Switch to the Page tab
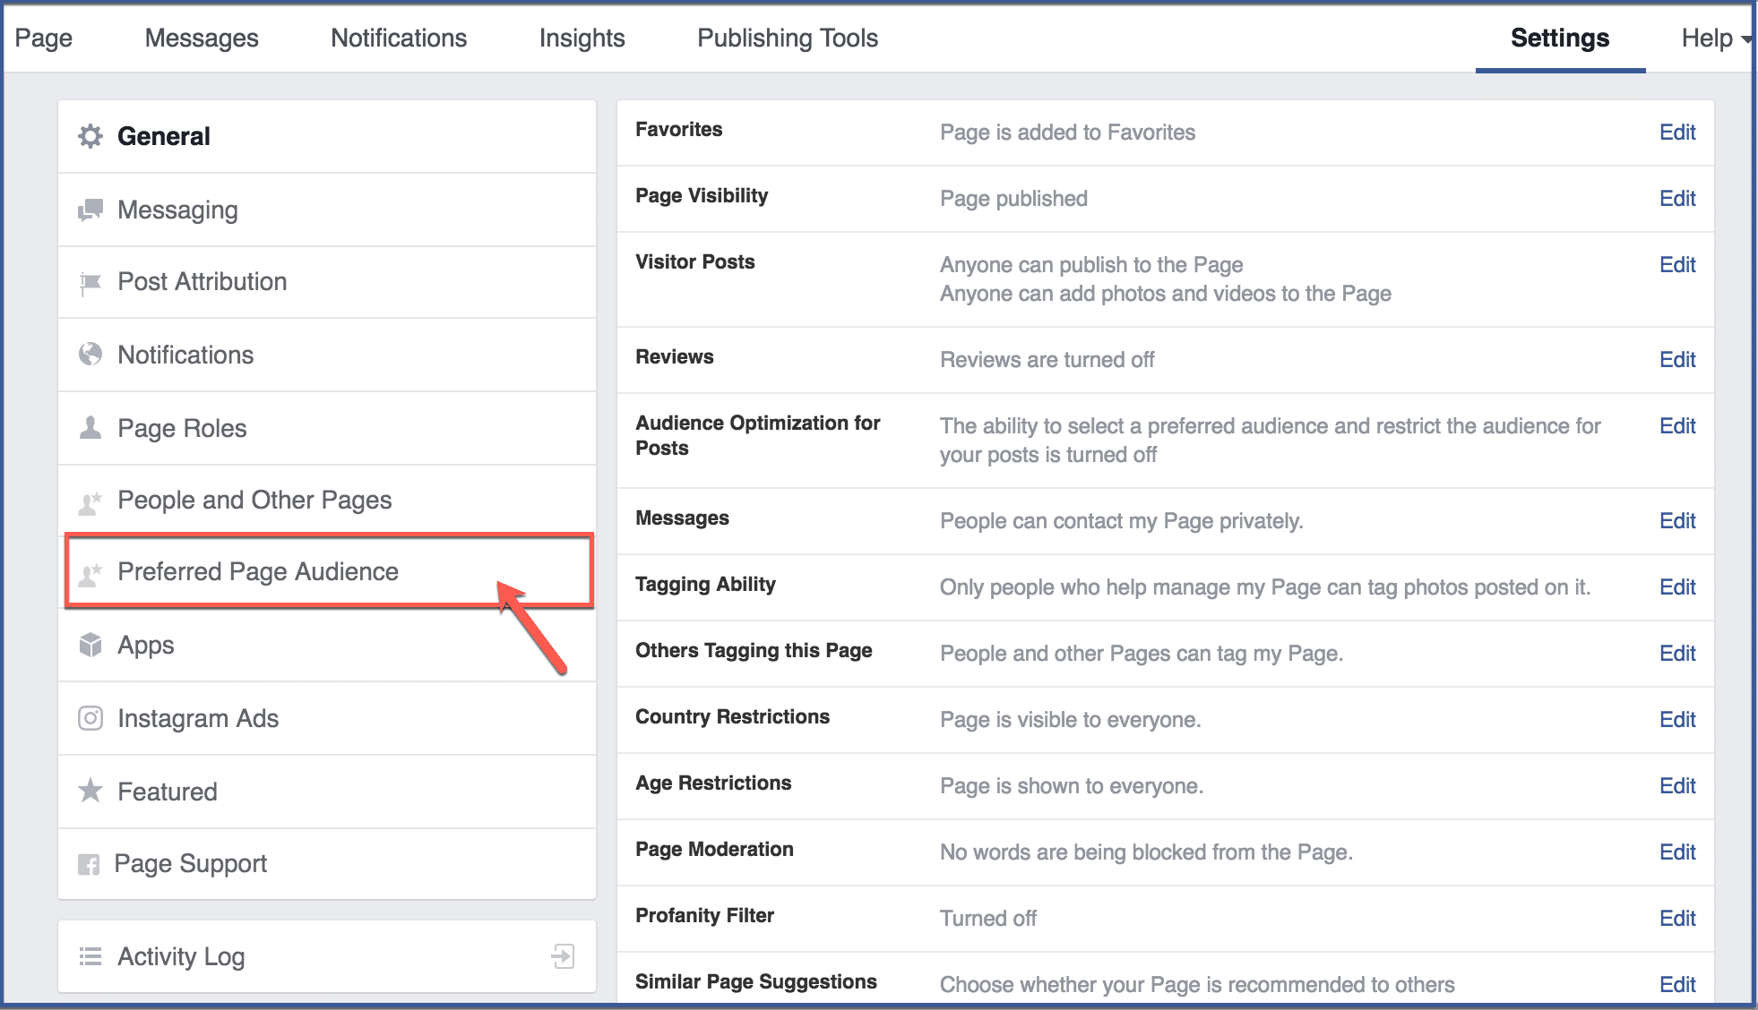Image resolution: width=1758 pixels, height=1010 pixels. tap(44, 39)
